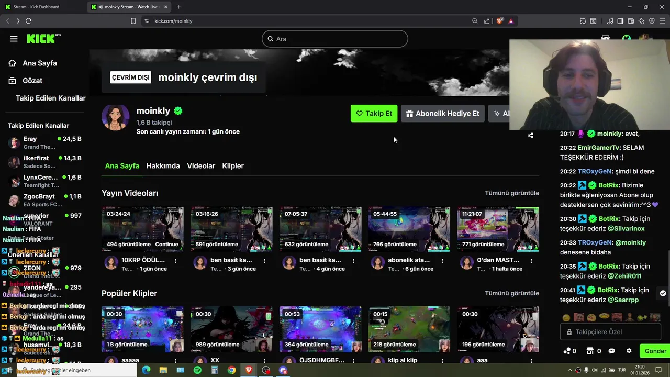Open the Gözat browse link

pyautogui.click(x=32, y=81)
